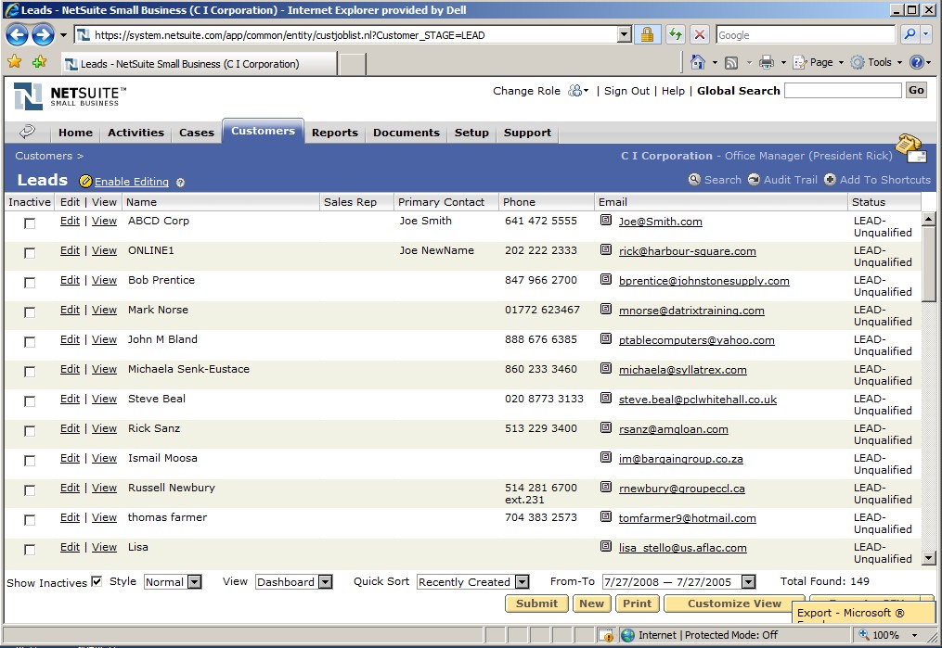Uncheck the Show Inactives checkbox
942x648 pixels.
(x=97, y=581)
